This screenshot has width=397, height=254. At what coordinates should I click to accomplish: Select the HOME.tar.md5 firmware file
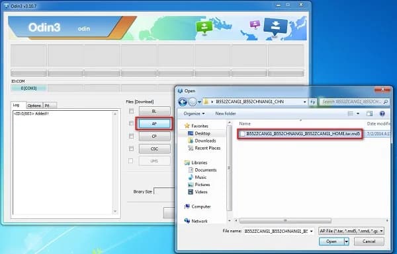[300, 134]
